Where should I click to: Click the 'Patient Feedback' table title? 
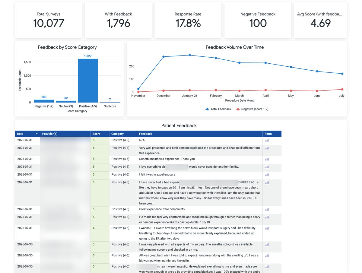click(179, 125)
